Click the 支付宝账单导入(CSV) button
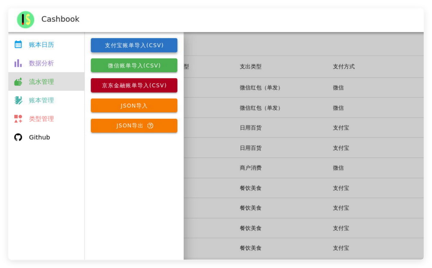 pos(134,45)
